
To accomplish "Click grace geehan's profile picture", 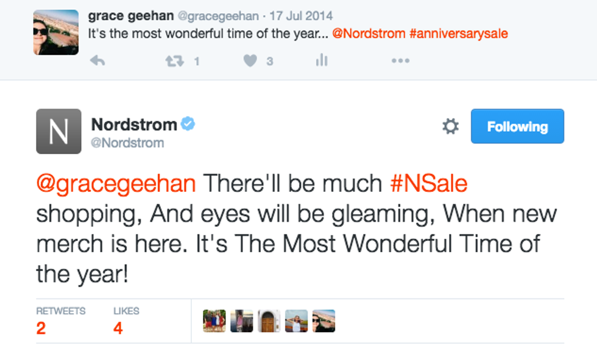I will point(55,32).
